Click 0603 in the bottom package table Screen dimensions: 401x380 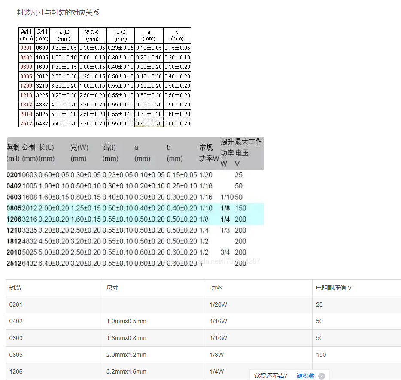pyautogui.click(x=16, y=338)
